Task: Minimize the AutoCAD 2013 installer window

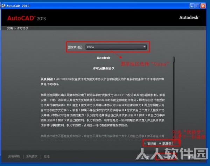Action: (x=192, y=6)
